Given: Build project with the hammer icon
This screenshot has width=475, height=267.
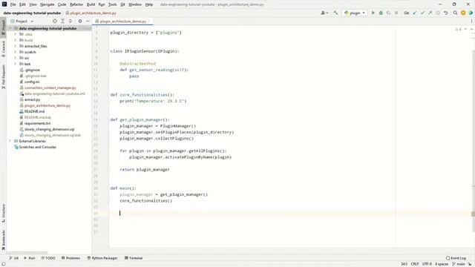Looking at the screenshot, I should pos(335,13).
